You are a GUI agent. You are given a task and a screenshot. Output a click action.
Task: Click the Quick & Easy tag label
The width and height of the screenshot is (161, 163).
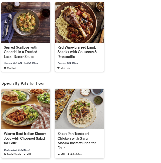tap(76, 154)
